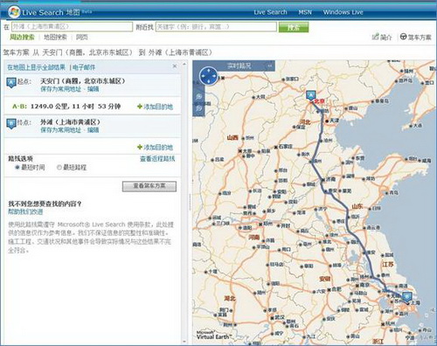Click the 山西 province label on the map
The height and width of the screenshot is (346, 437).
point(232,137)
